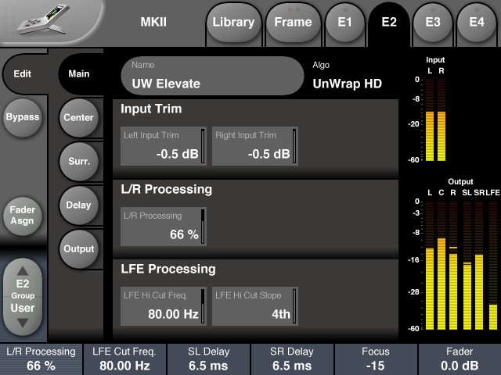The width and height of the screenshot is (501, 375).
Task: Select the LFE Hi Cut Freq. parameter
Action: pyautogui.click(x=163, y=307)
